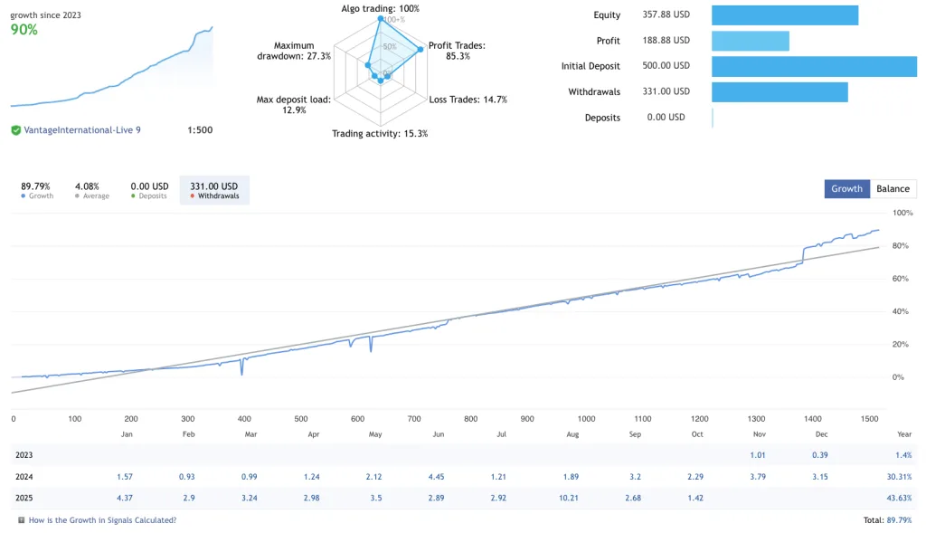Click the Equity 357.88 USD bar

click(785, 15)
